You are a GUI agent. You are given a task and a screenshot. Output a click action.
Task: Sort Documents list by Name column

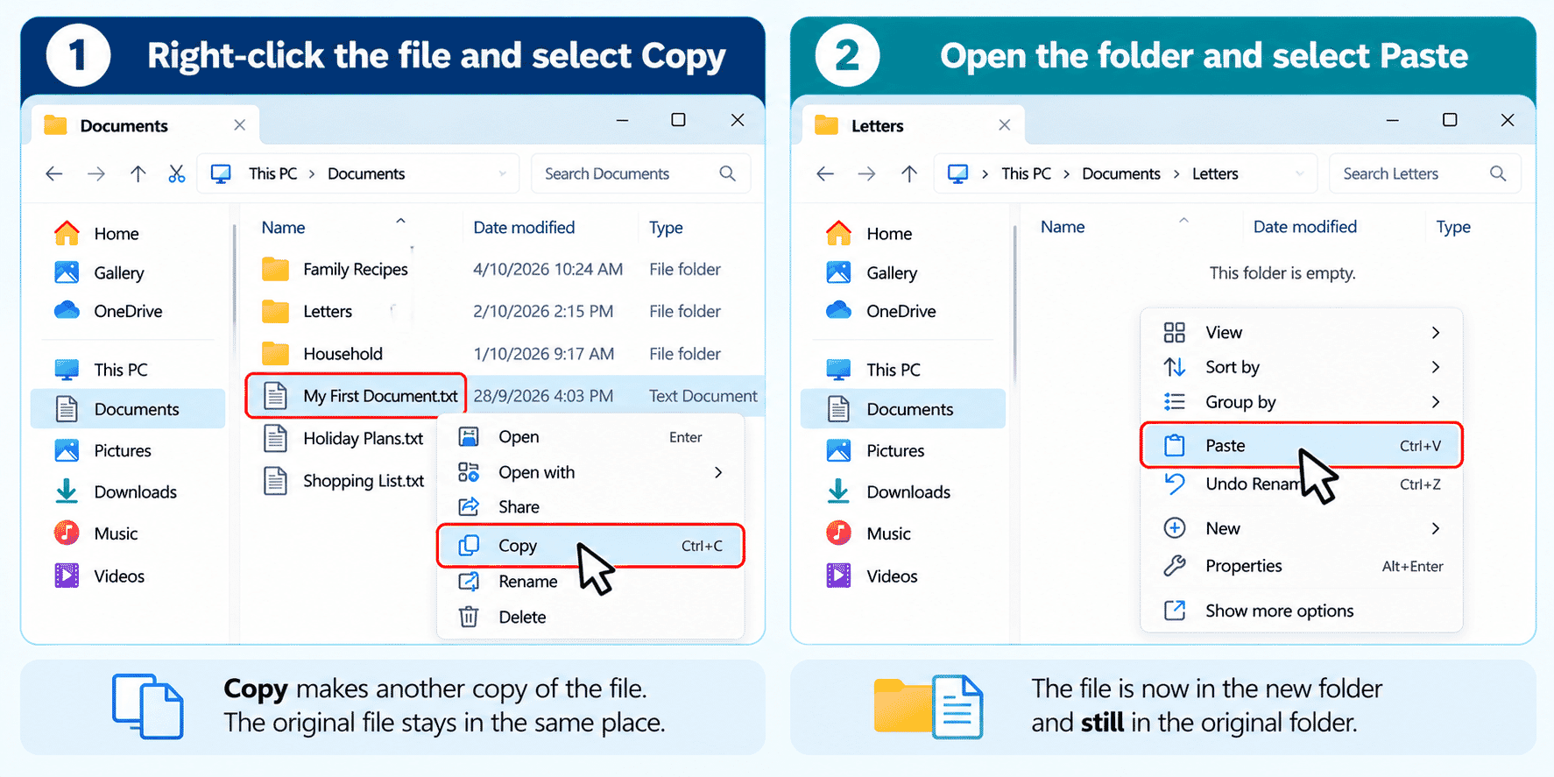coord(283,228)
